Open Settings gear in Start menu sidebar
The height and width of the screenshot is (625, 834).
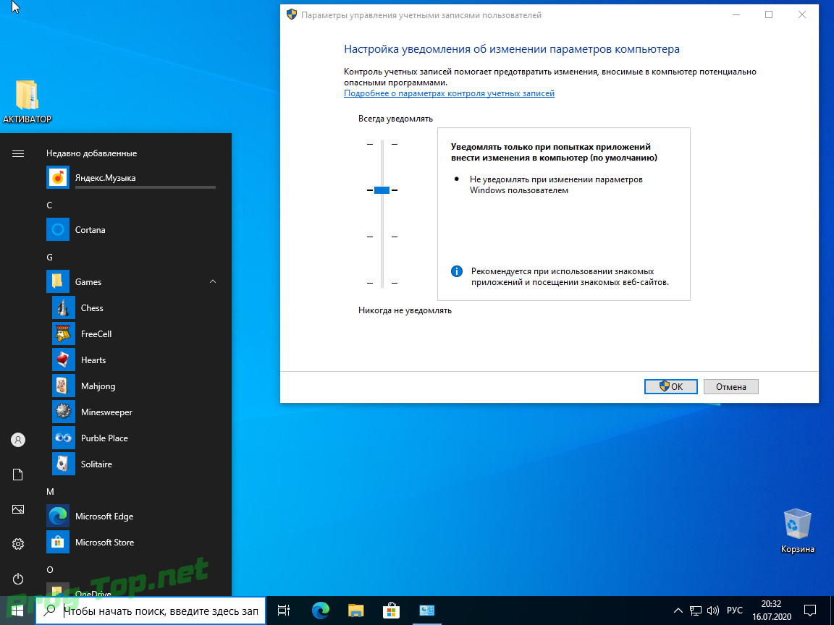coord(18,544)
